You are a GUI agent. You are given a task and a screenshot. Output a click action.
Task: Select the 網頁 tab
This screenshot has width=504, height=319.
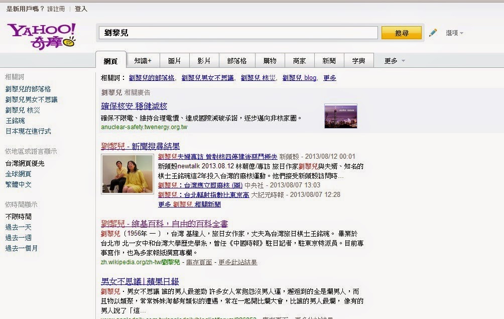point(110,61)
